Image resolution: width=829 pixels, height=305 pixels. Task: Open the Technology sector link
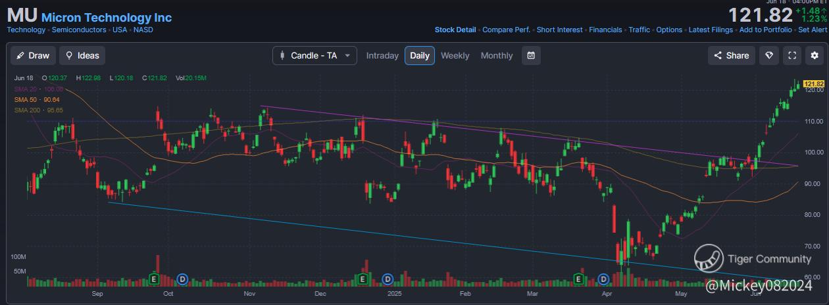[x=26, y=30]
